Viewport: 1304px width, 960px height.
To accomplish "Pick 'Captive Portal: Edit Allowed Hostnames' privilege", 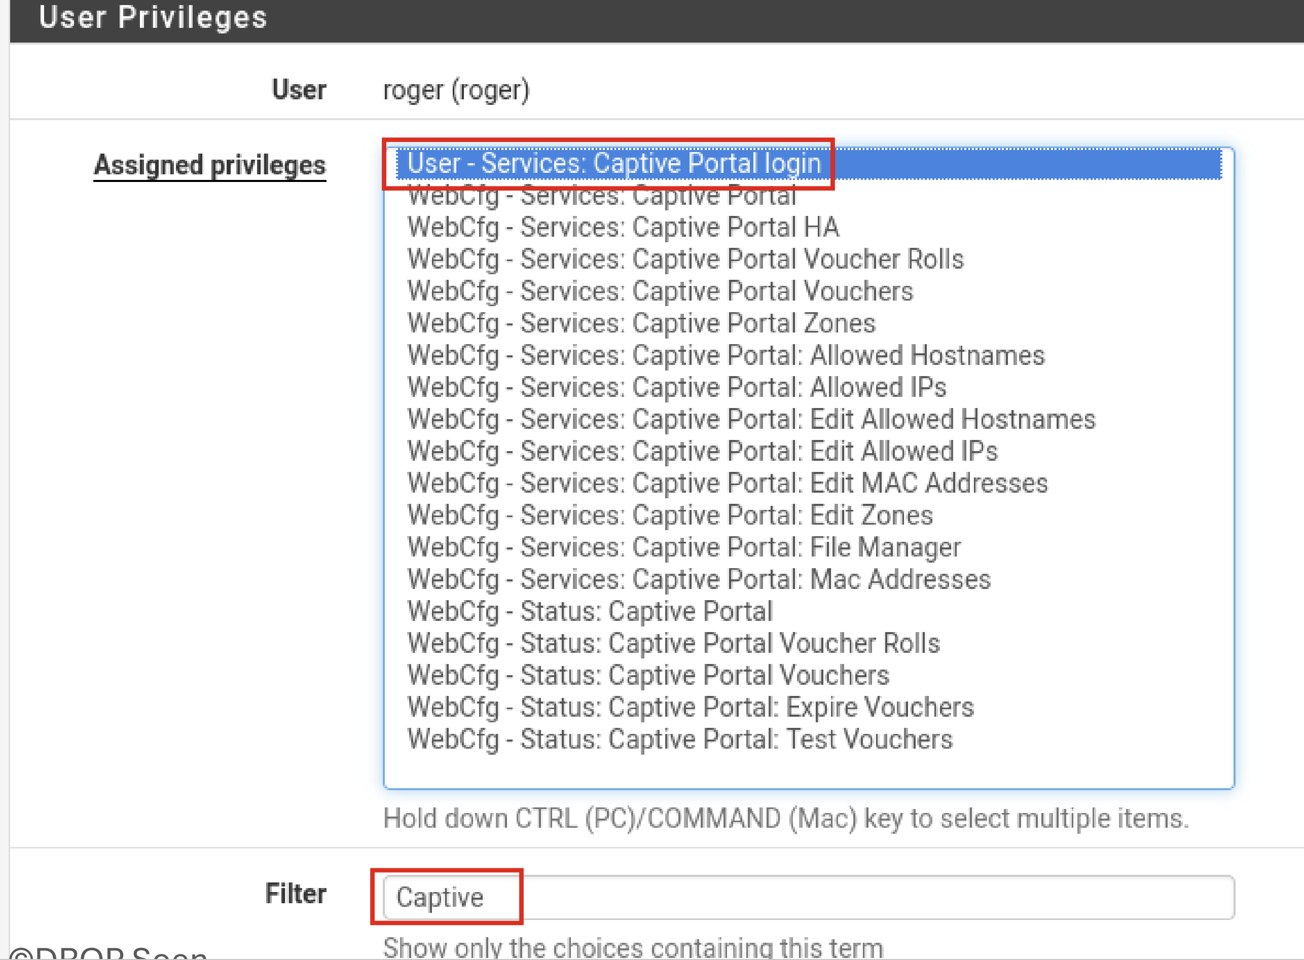I will [751, 419].
